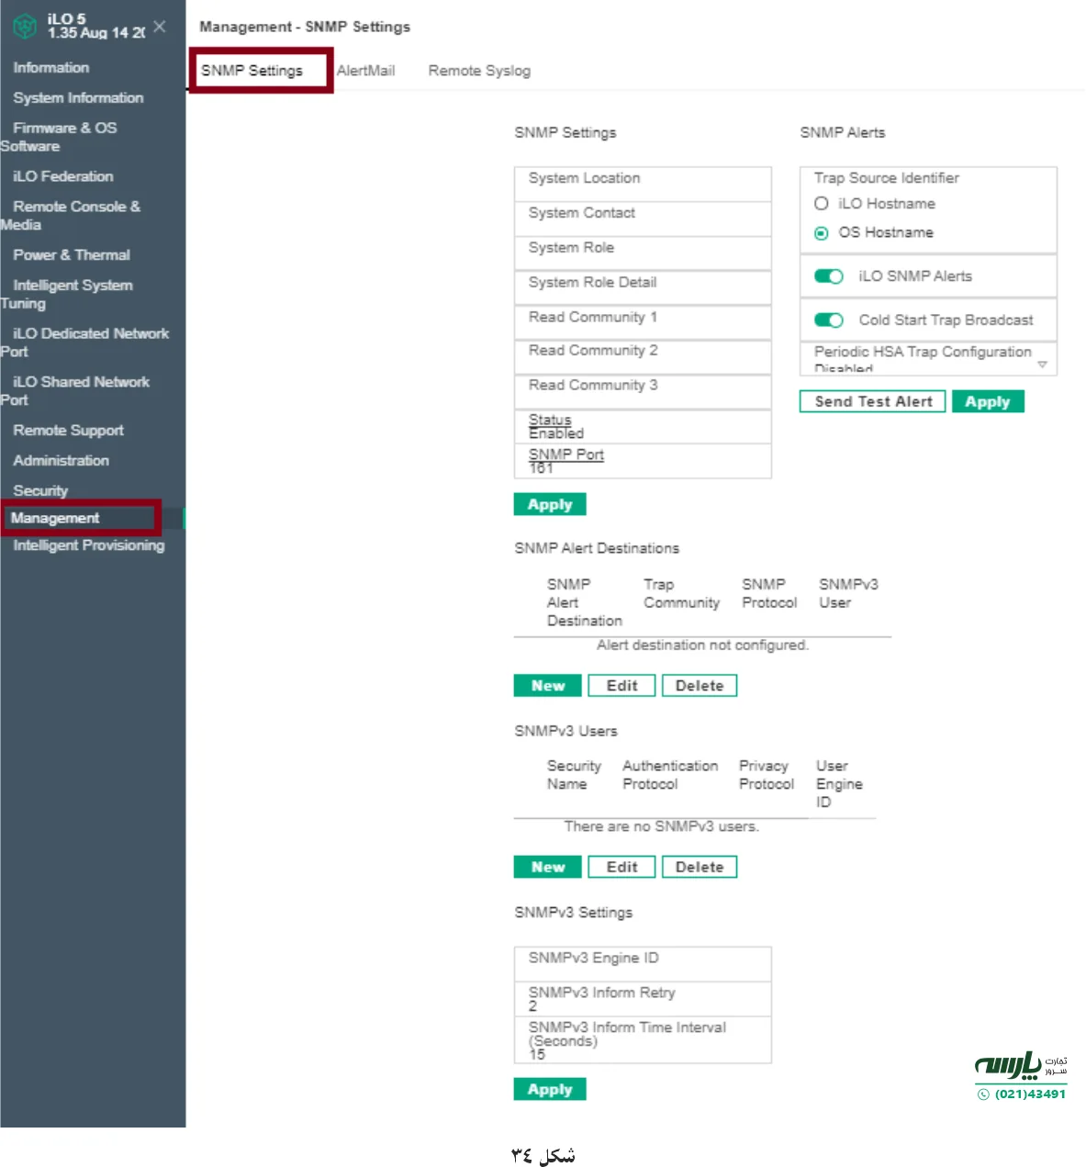Turn off Cold Start Trap Broadcast

[828, 320]
